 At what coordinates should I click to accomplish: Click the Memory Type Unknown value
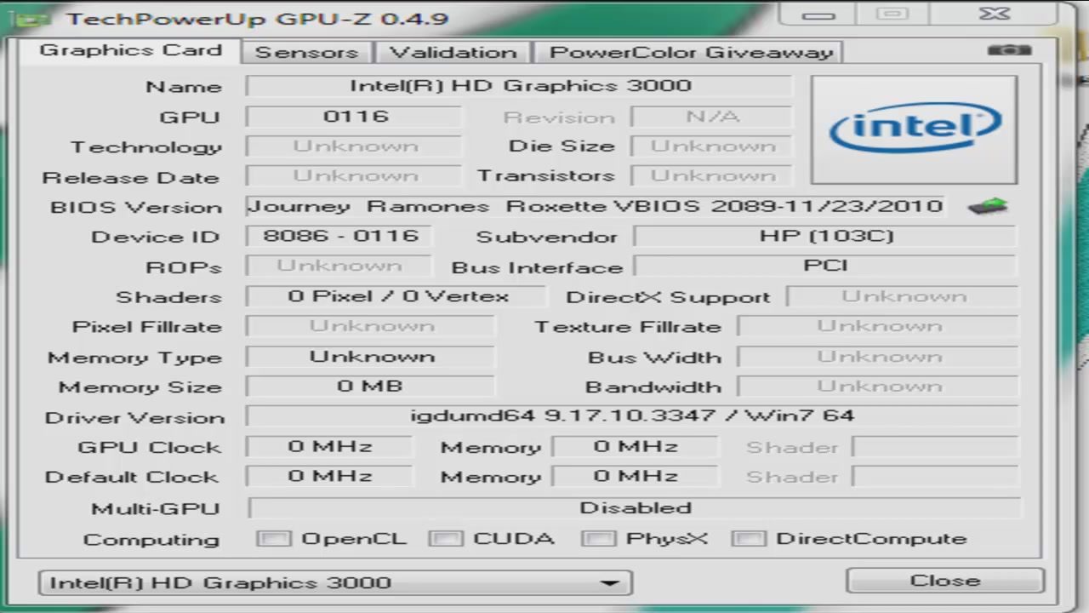point(370,357)
